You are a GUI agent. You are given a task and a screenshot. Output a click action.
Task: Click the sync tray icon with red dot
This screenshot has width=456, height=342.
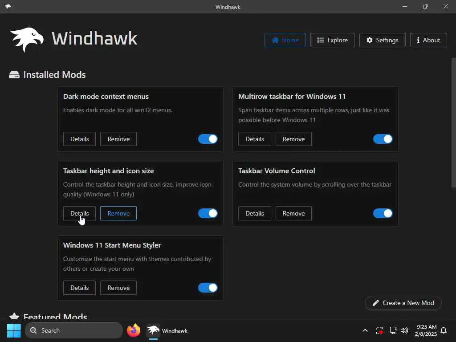click(x=379, y=331)
